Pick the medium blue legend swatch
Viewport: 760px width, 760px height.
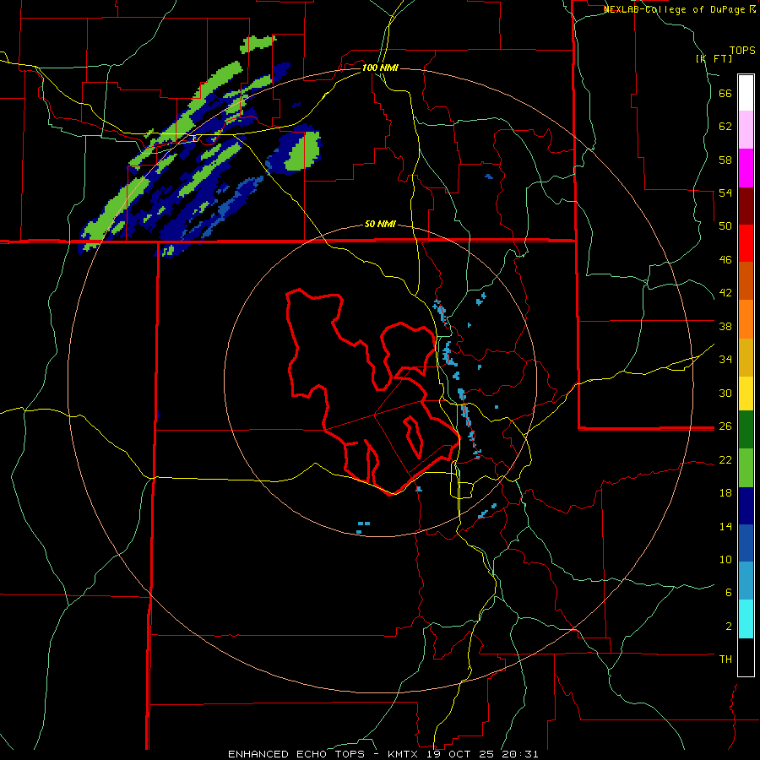tap(746, 544)
